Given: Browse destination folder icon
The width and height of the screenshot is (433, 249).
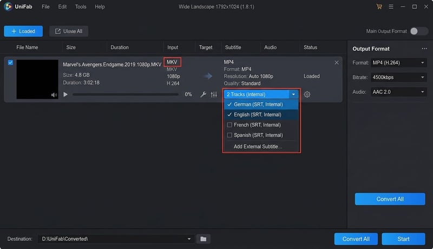Looking at the screenshot, I should pyautogui.click(x=204, y=239).
